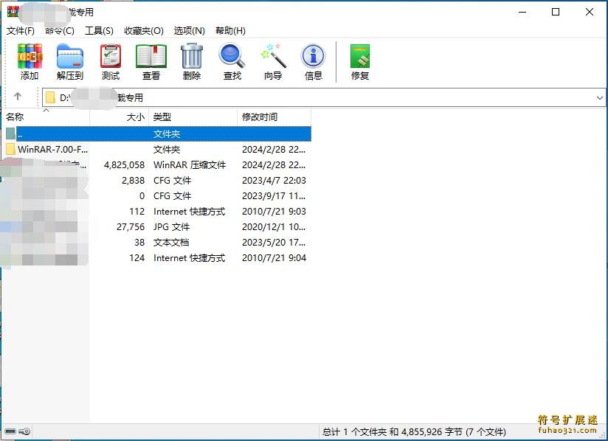The width and height of the screenshot is (608, 441).
Task: Click the 2010/7/21 9:04 date cell
Action: [x=274, y=257]
